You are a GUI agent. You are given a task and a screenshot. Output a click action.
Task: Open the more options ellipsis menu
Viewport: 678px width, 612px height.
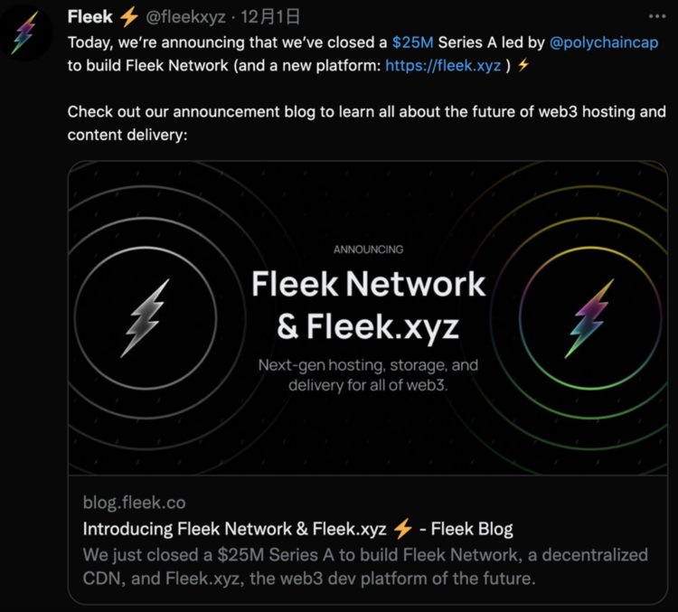tap(657, 17)
